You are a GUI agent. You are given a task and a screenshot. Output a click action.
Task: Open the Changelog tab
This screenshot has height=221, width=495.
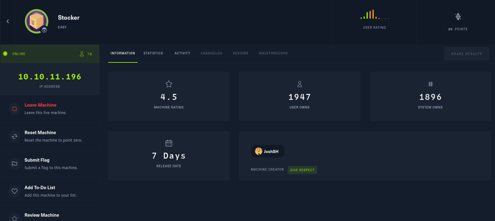tap(211, 53)
